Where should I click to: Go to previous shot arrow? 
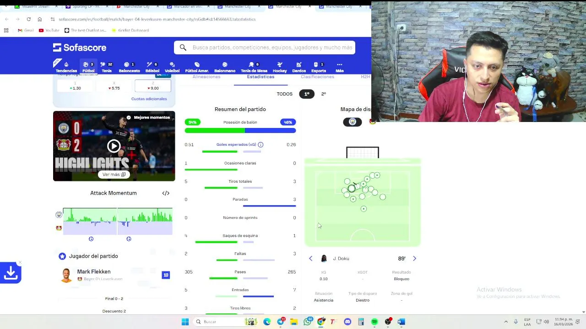pyautogui.click(x=311, y=259)
